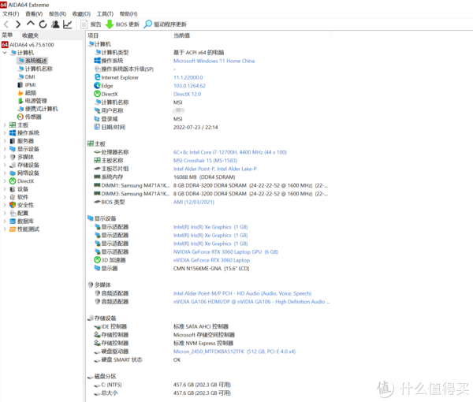473x402 pixels.
Task: Collapse the 计算机 tree node
Action: (5, 53)
